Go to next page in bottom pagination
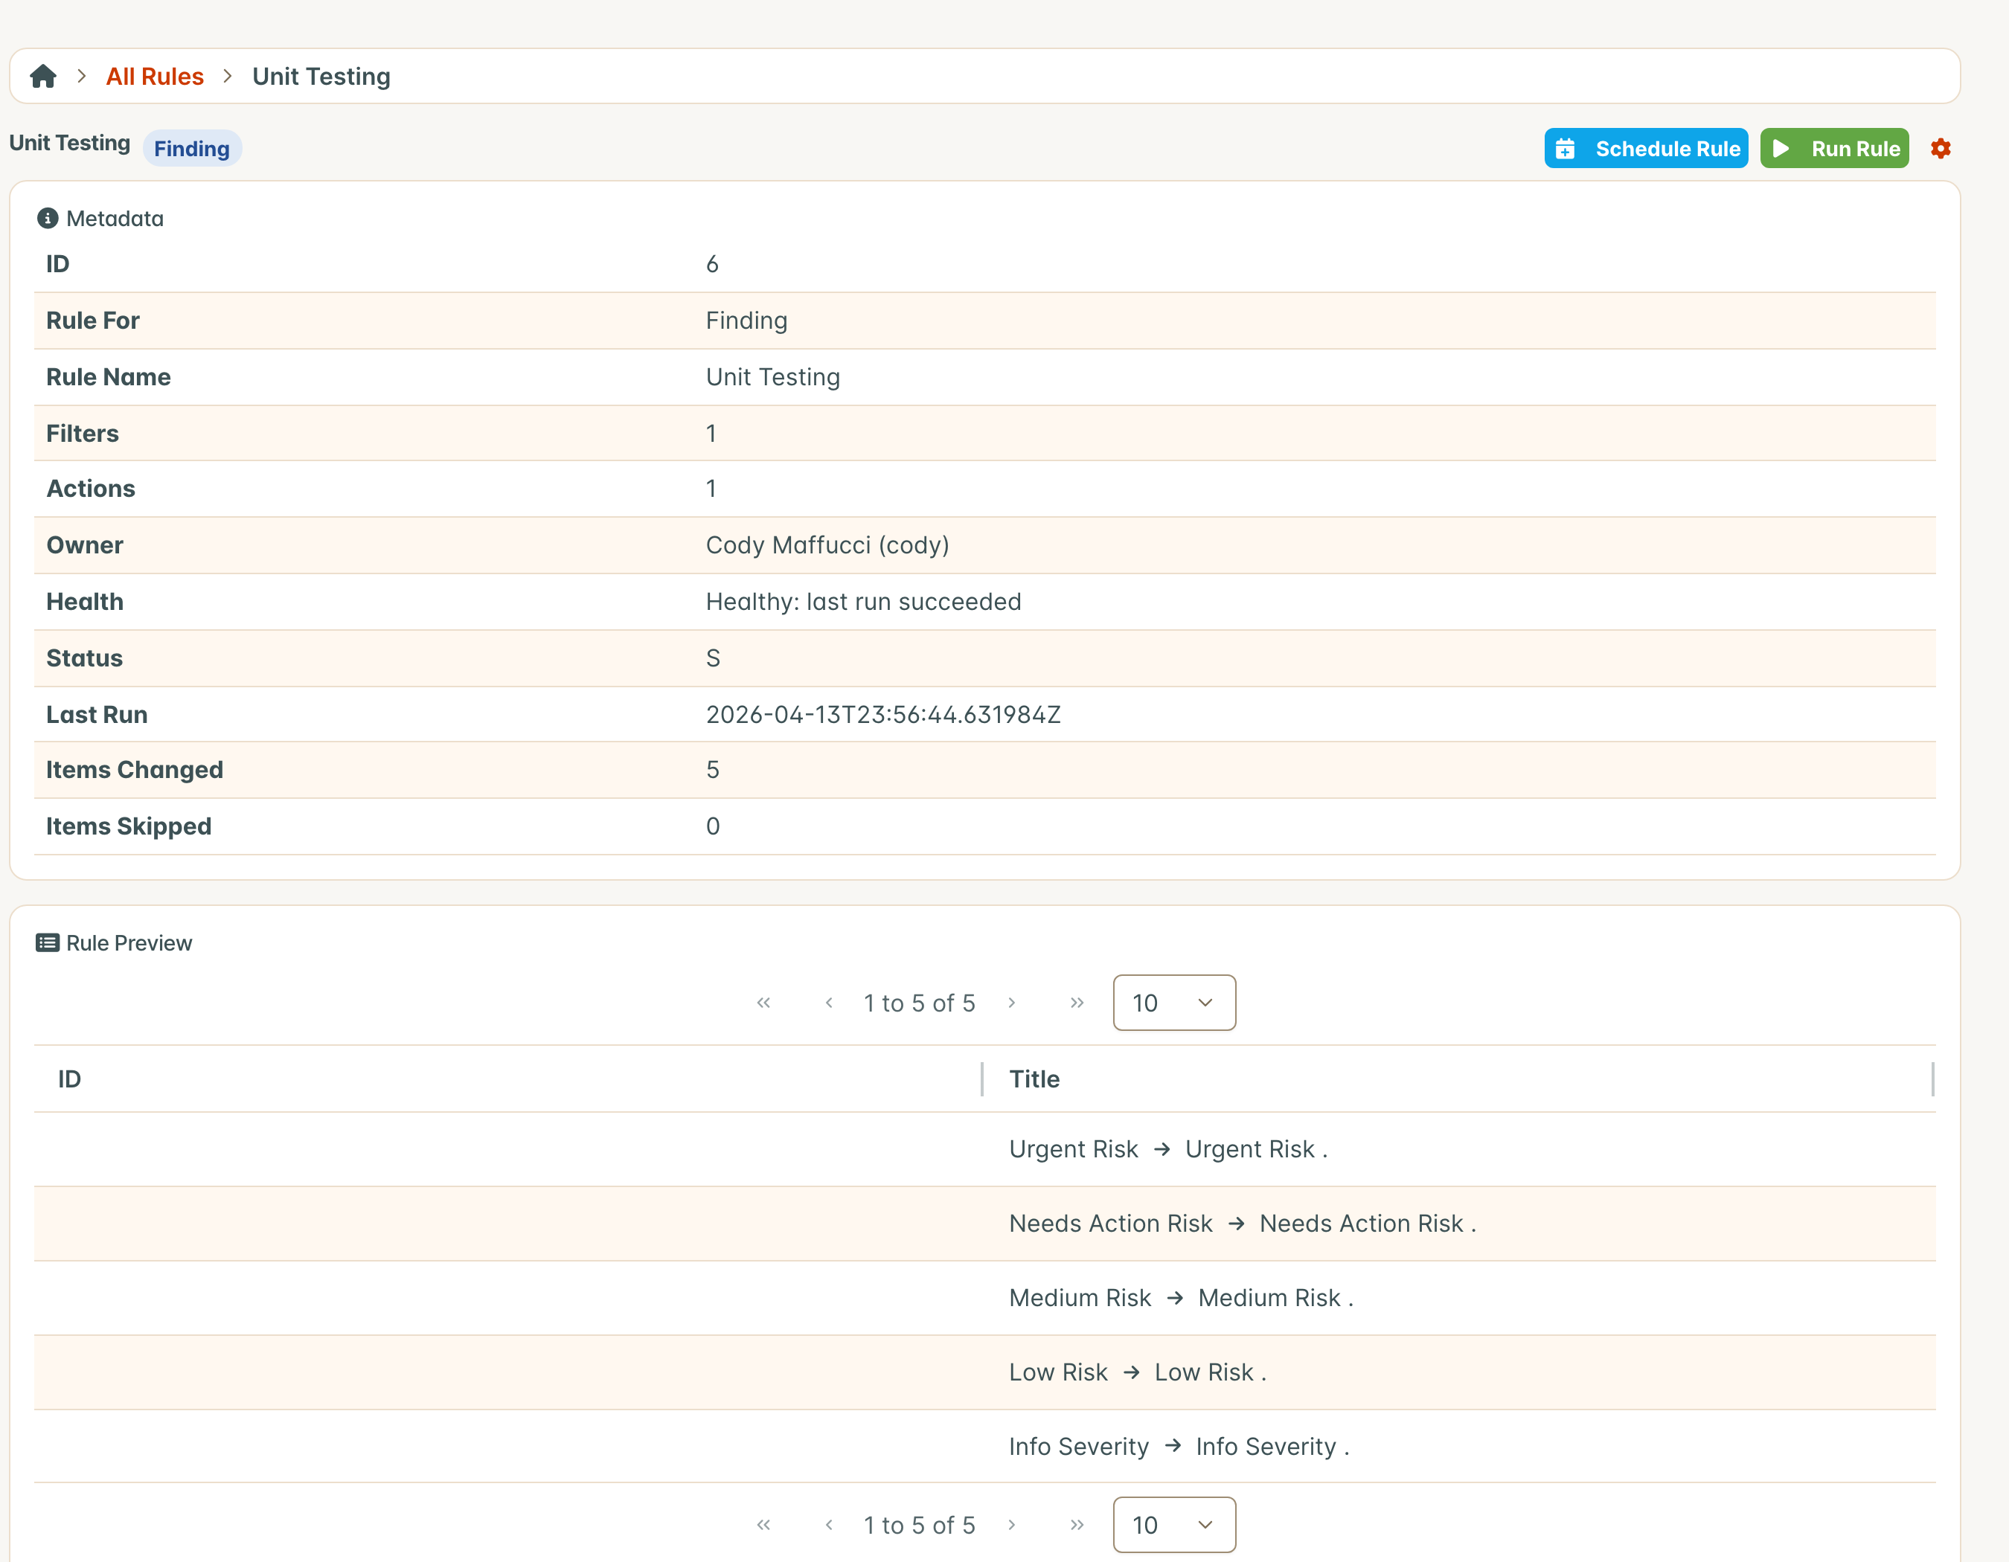The height and width of the screenshot is (1562, 2009). click(1012, 1524)
